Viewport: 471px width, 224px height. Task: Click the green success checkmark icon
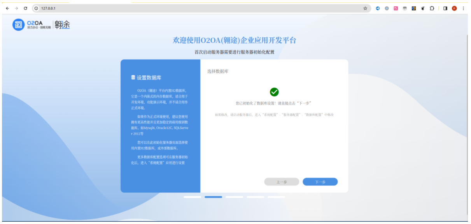(x=274, y=92)
